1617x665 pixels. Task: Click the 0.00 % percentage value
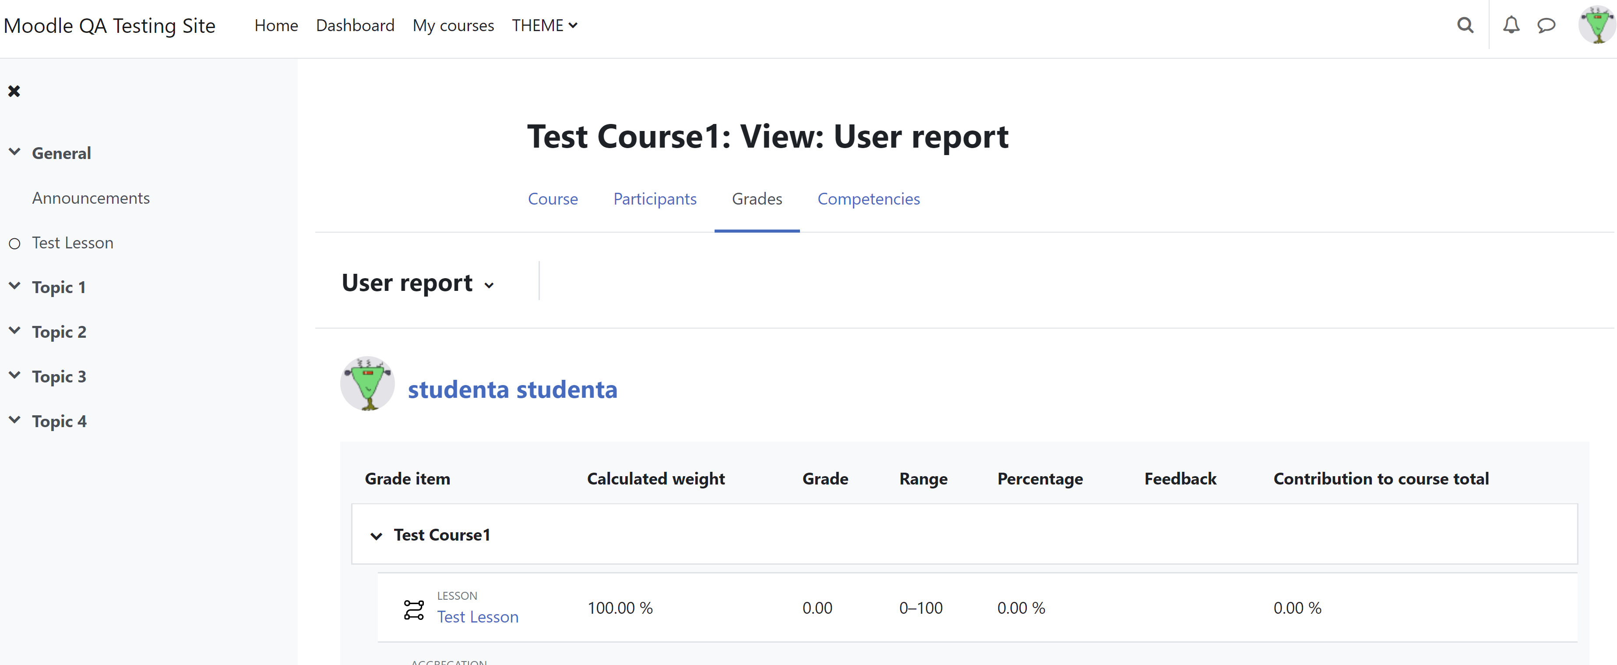click(1021, 608)
